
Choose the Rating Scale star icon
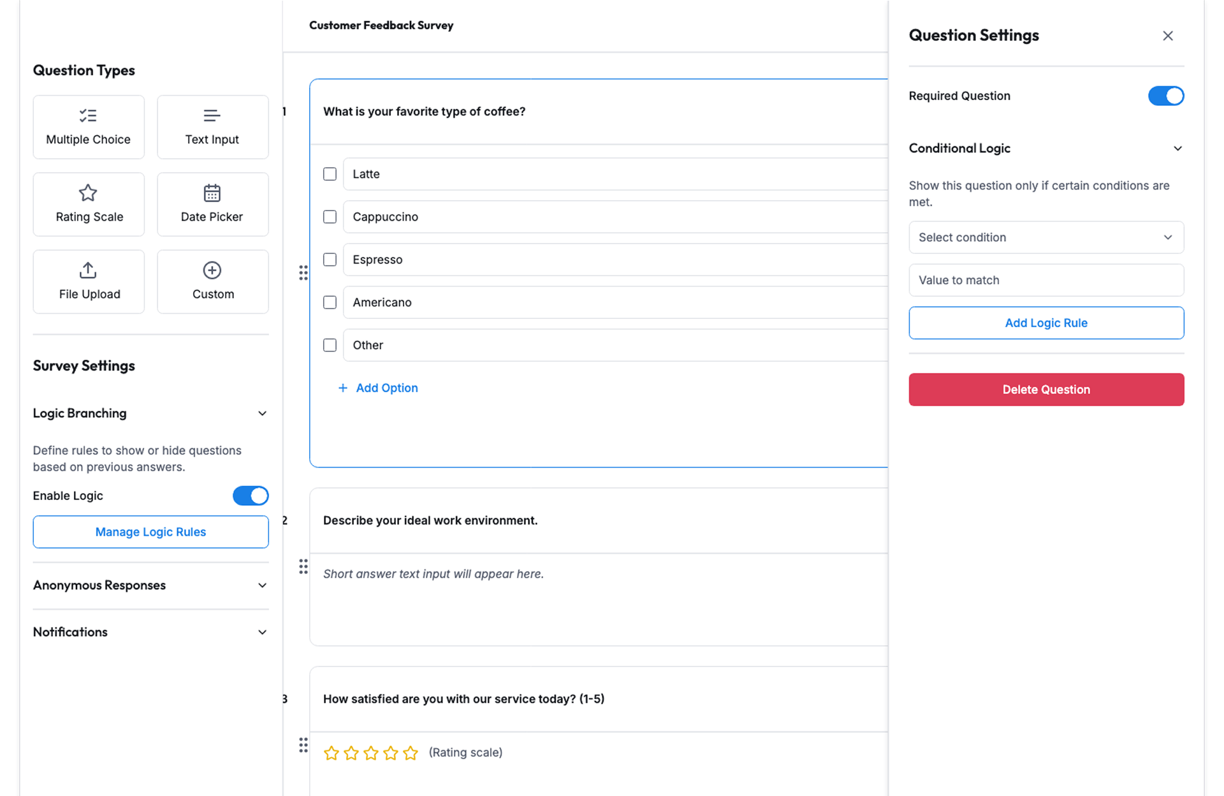tap(88, 193)
